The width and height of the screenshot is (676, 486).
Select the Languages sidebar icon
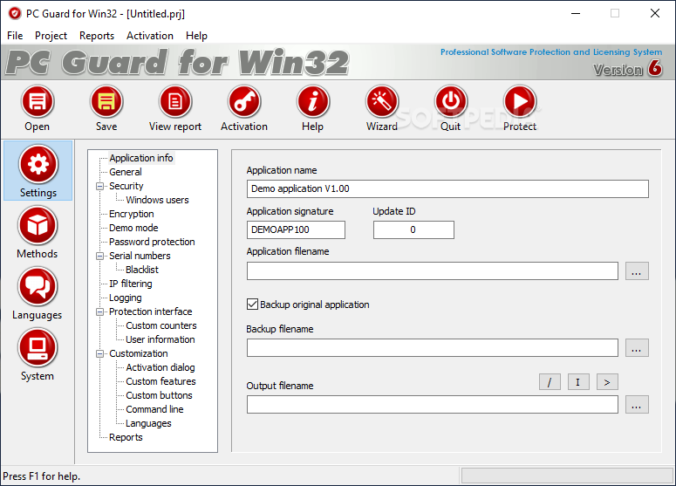pyautogui.click(x=38, y=287)
